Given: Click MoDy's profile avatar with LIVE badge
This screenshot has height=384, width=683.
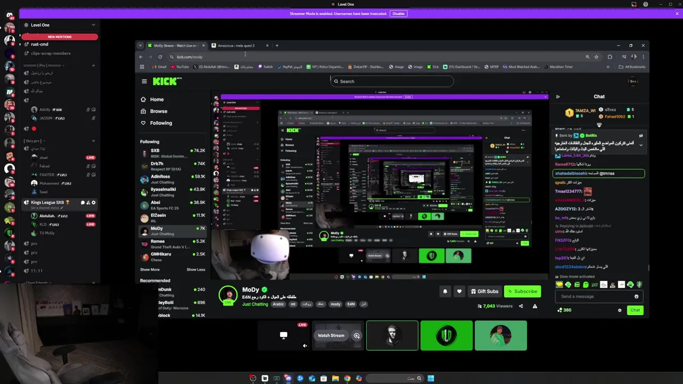Looking at the screenshot, I should tap(228, 295).
